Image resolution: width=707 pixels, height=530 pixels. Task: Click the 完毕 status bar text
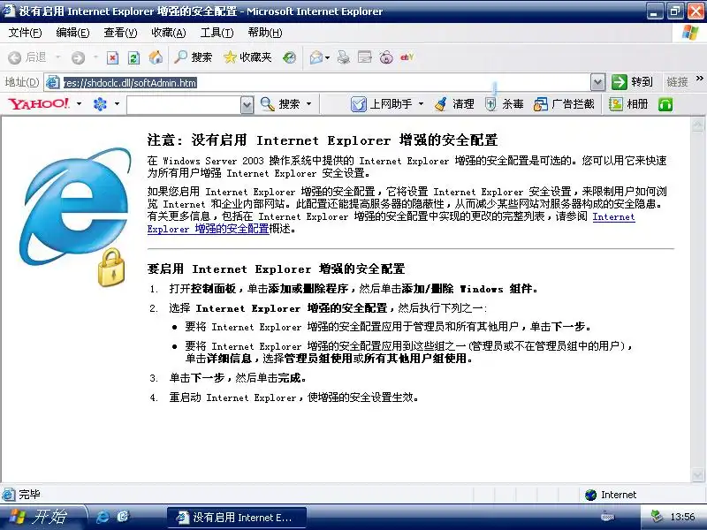pos(29,495)
